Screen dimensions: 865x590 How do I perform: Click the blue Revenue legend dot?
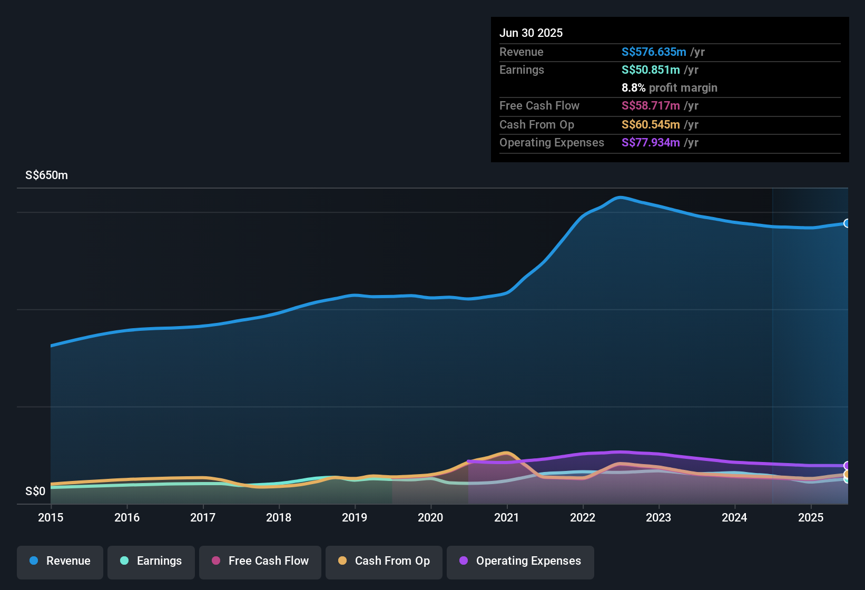(34, 560)
